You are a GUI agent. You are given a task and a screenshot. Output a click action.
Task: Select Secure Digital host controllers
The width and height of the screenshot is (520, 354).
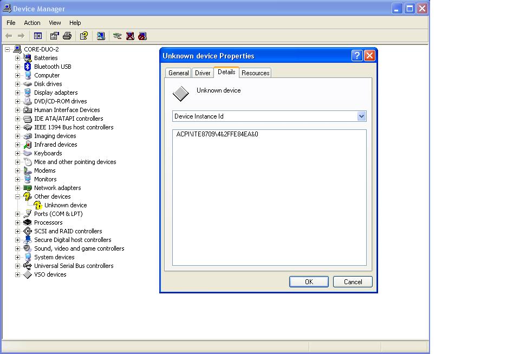(x=73, y=240)
